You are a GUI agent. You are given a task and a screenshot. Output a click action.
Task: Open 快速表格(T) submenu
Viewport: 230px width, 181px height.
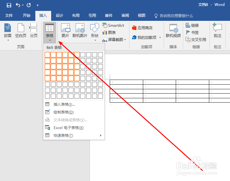pyautogui.click(x=74, y=135)
